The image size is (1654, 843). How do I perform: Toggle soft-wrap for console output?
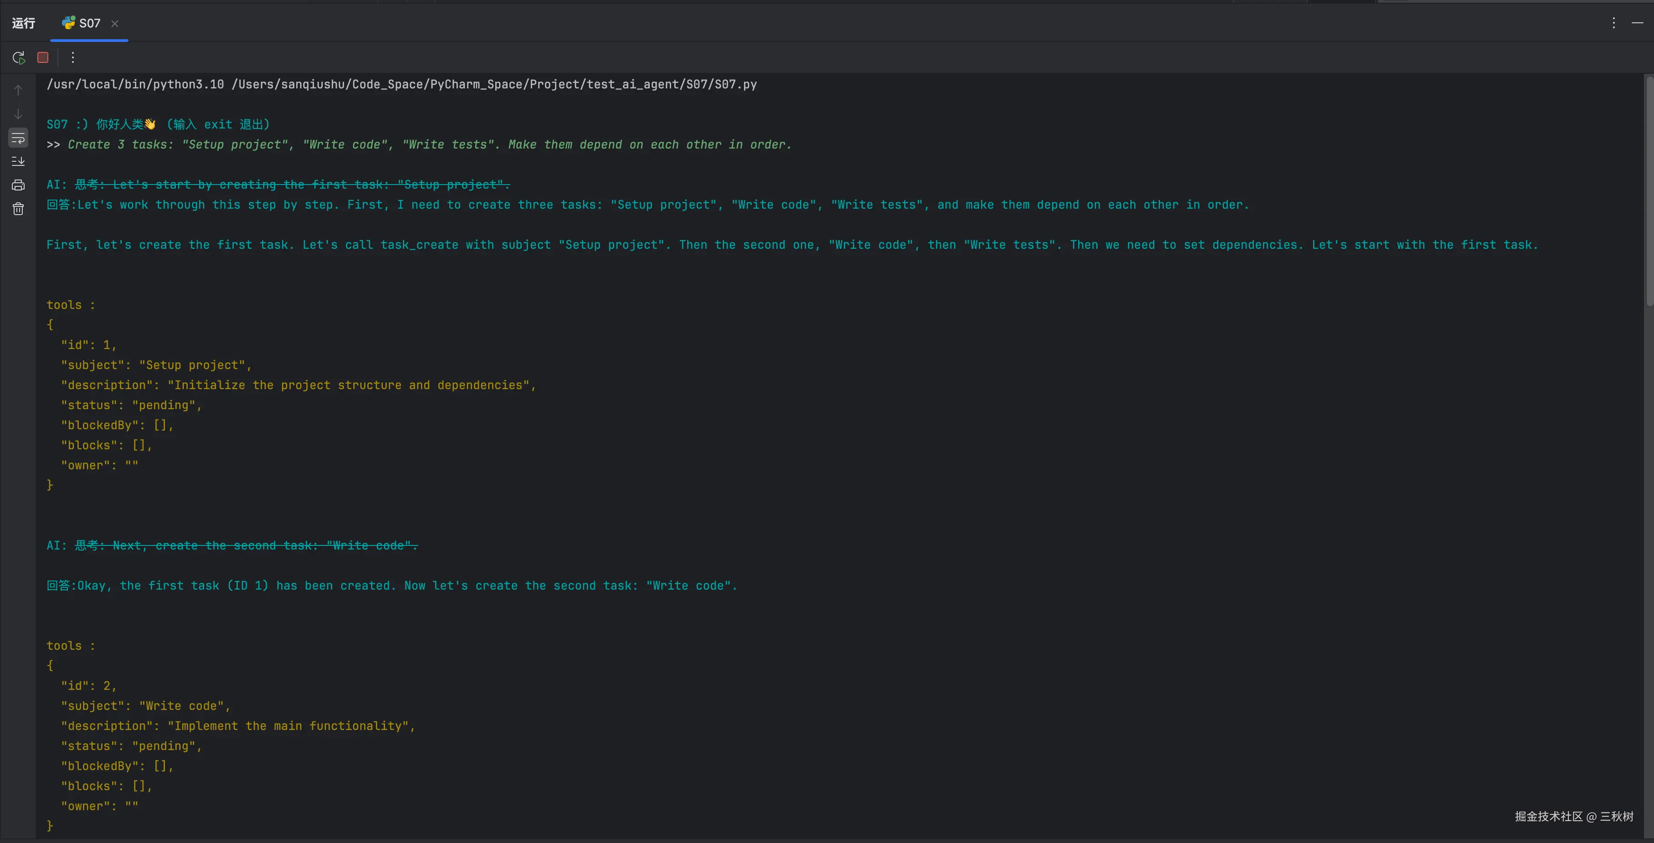tap(18, 138)
